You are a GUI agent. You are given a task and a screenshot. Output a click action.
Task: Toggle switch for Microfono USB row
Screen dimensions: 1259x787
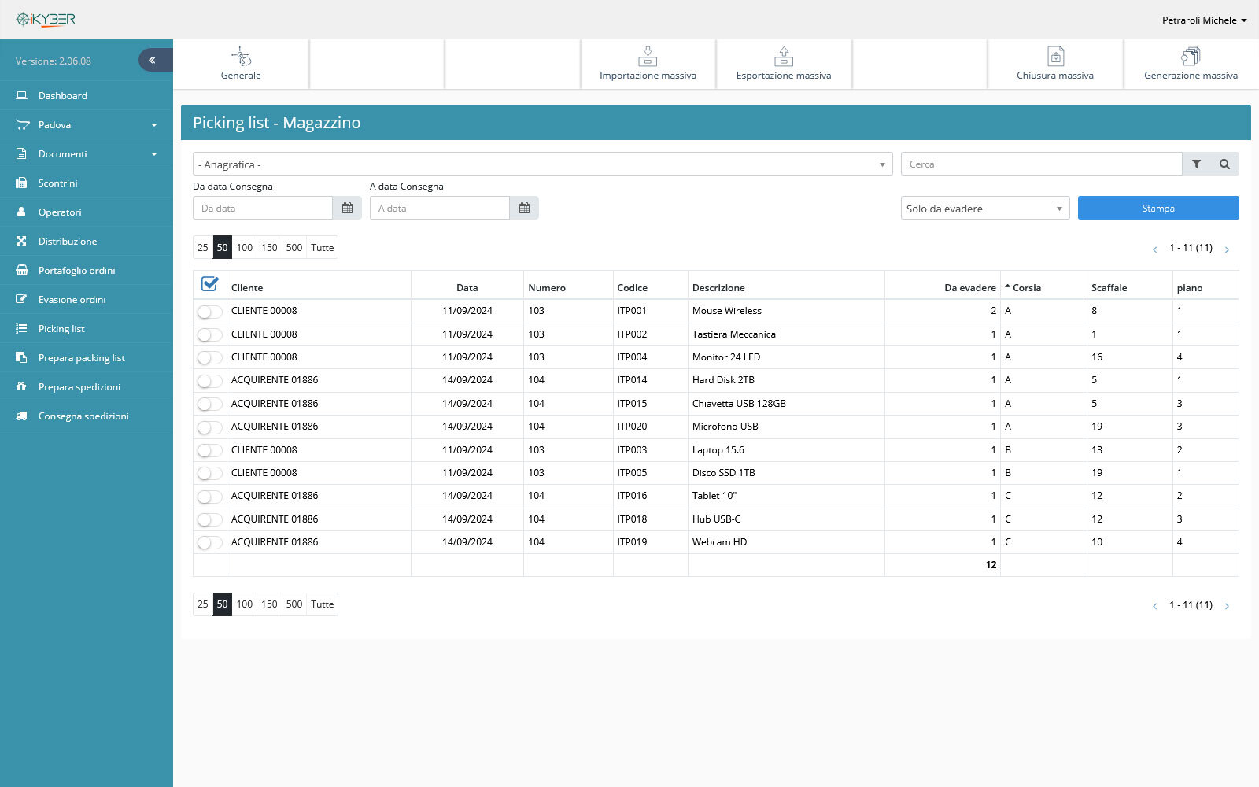pyautogui.click(x=209, y=427)
